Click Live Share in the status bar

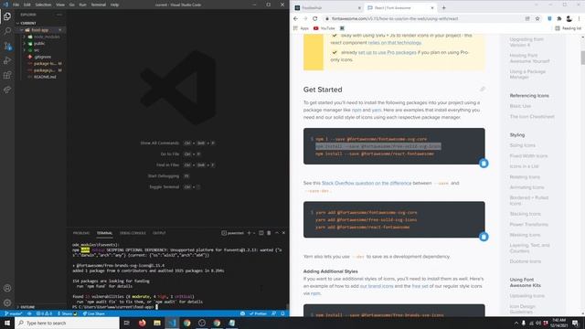click(93, 313)
